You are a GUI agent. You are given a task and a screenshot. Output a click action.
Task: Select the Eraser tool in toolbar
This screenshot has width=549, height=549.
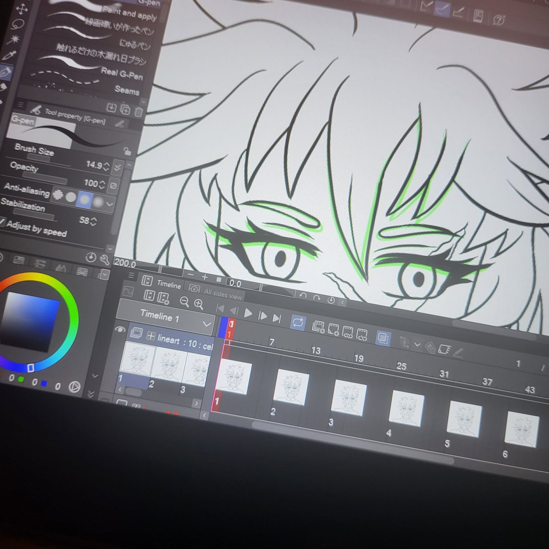click(4, 87)
